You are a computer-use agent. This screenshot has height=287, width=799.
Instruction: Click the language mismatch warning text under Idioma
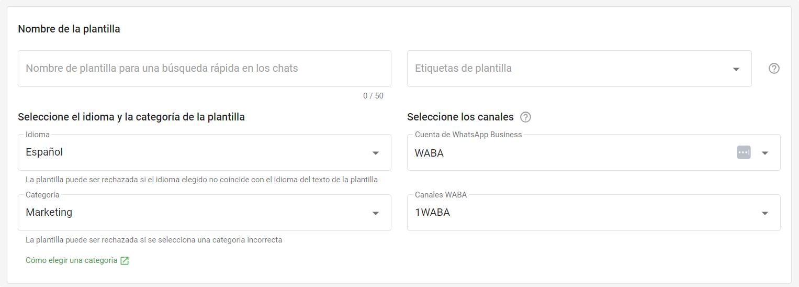(201, 180)
